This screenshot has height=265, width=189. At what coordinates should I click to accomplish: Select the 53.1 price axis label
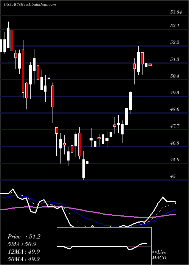(175, 26)
